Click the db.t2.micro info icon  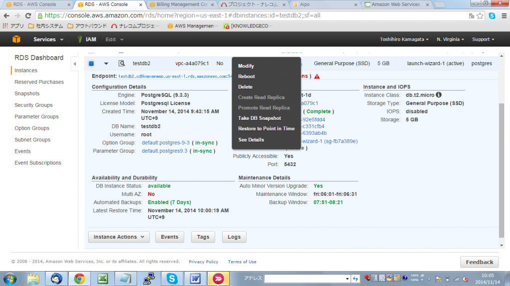pos(439,95)
